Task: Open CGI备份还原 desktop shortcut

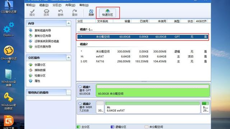Action: click(x=9, y=6)
